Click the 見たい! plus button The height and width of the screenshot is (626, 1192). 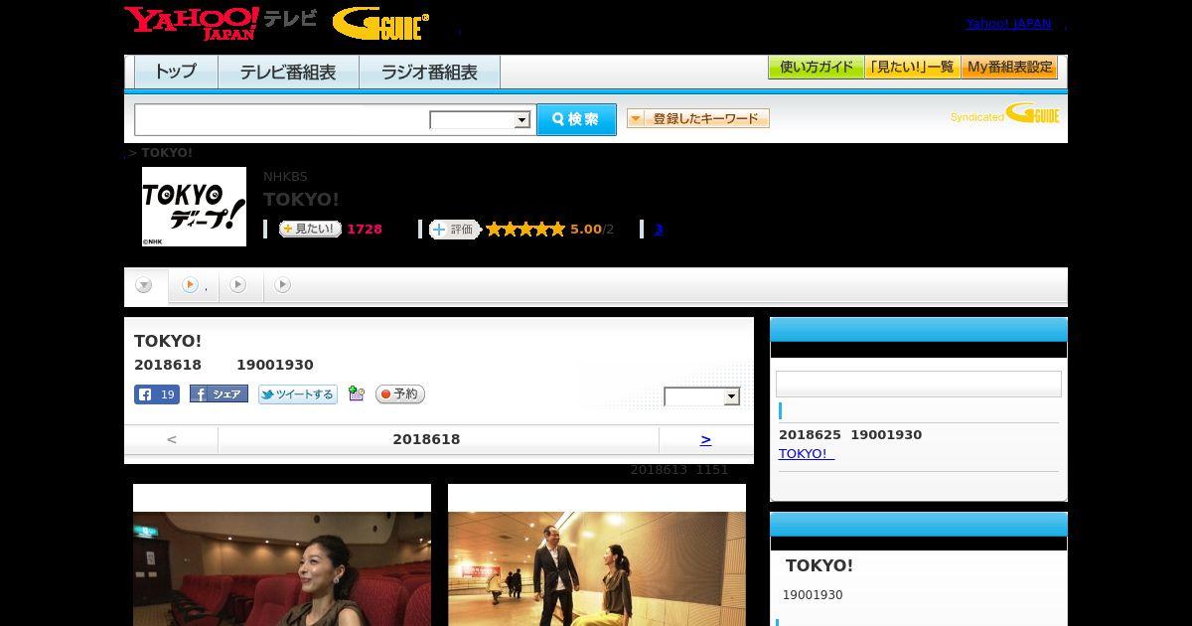pos(310,230)
